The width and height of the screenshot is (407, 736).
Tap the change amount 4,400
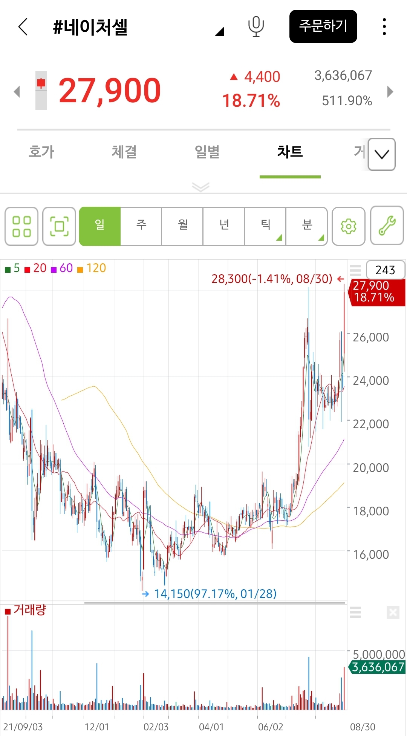pos(262,77)
